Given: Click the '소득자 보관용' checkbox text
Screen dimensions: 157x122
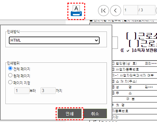Looking at the screenshot, I should (145, 50).
